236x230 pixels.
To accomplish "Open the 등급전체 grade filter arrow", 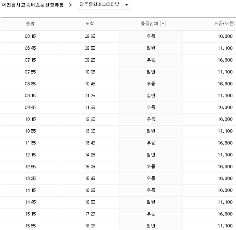I will pyautogui.click(x=163, y=24).
